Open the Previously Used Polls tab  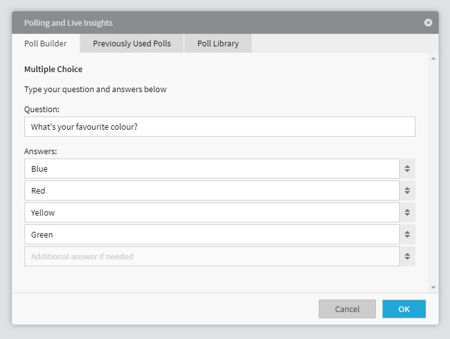(132, 44)
